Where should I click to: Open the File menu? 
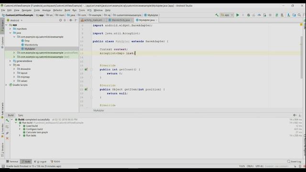3,10
